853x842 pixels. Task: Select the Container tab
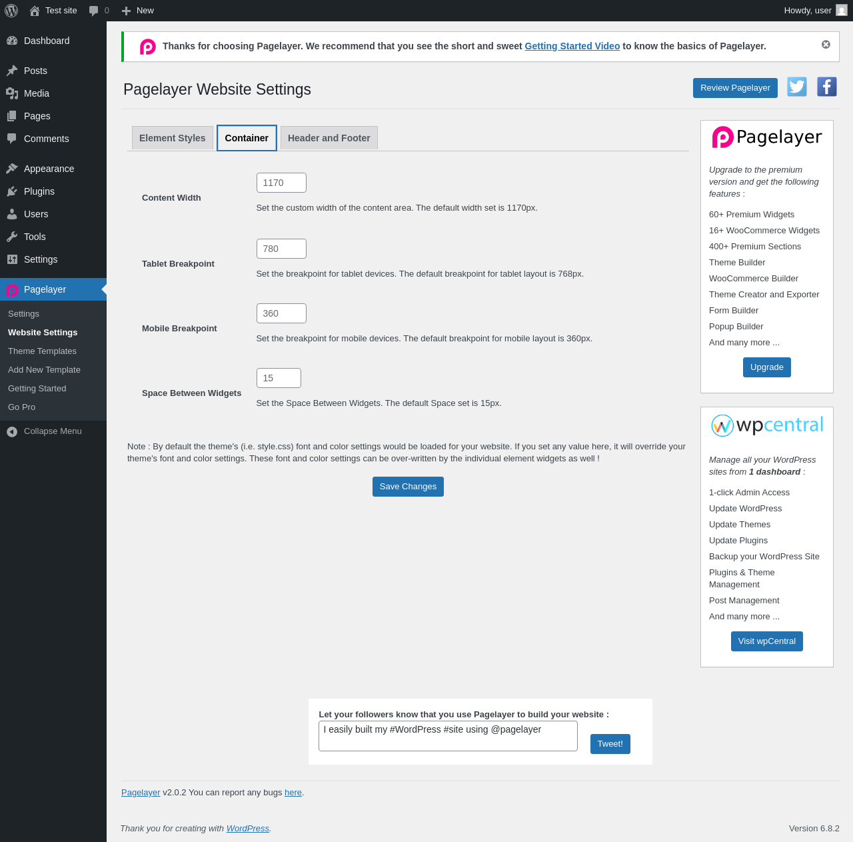point(247,138)
